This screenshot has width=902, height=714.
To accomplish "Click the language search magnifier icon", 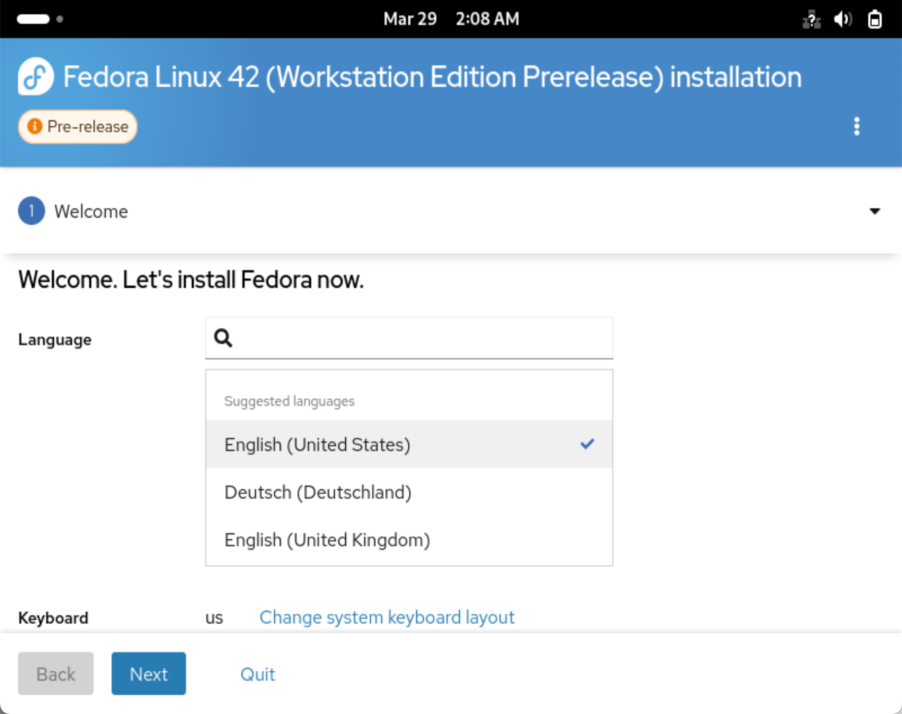I will [223, 338].
